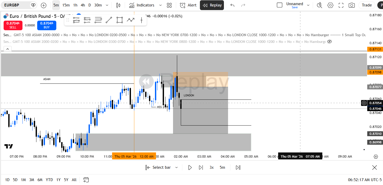This screenshot has width=383, height=185.
Task: Change the 3x replay speed
Action: [212, 167]
